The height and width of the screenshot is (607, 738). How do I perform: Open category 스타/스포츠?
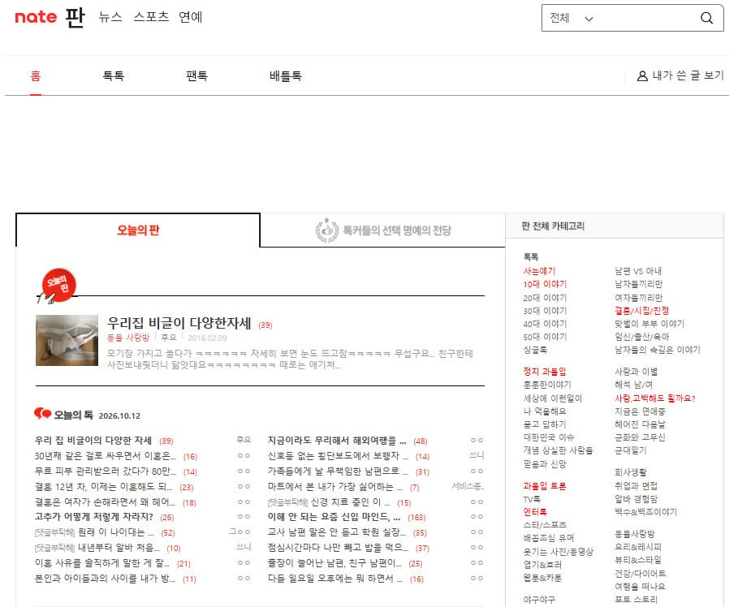pos(545,525)
